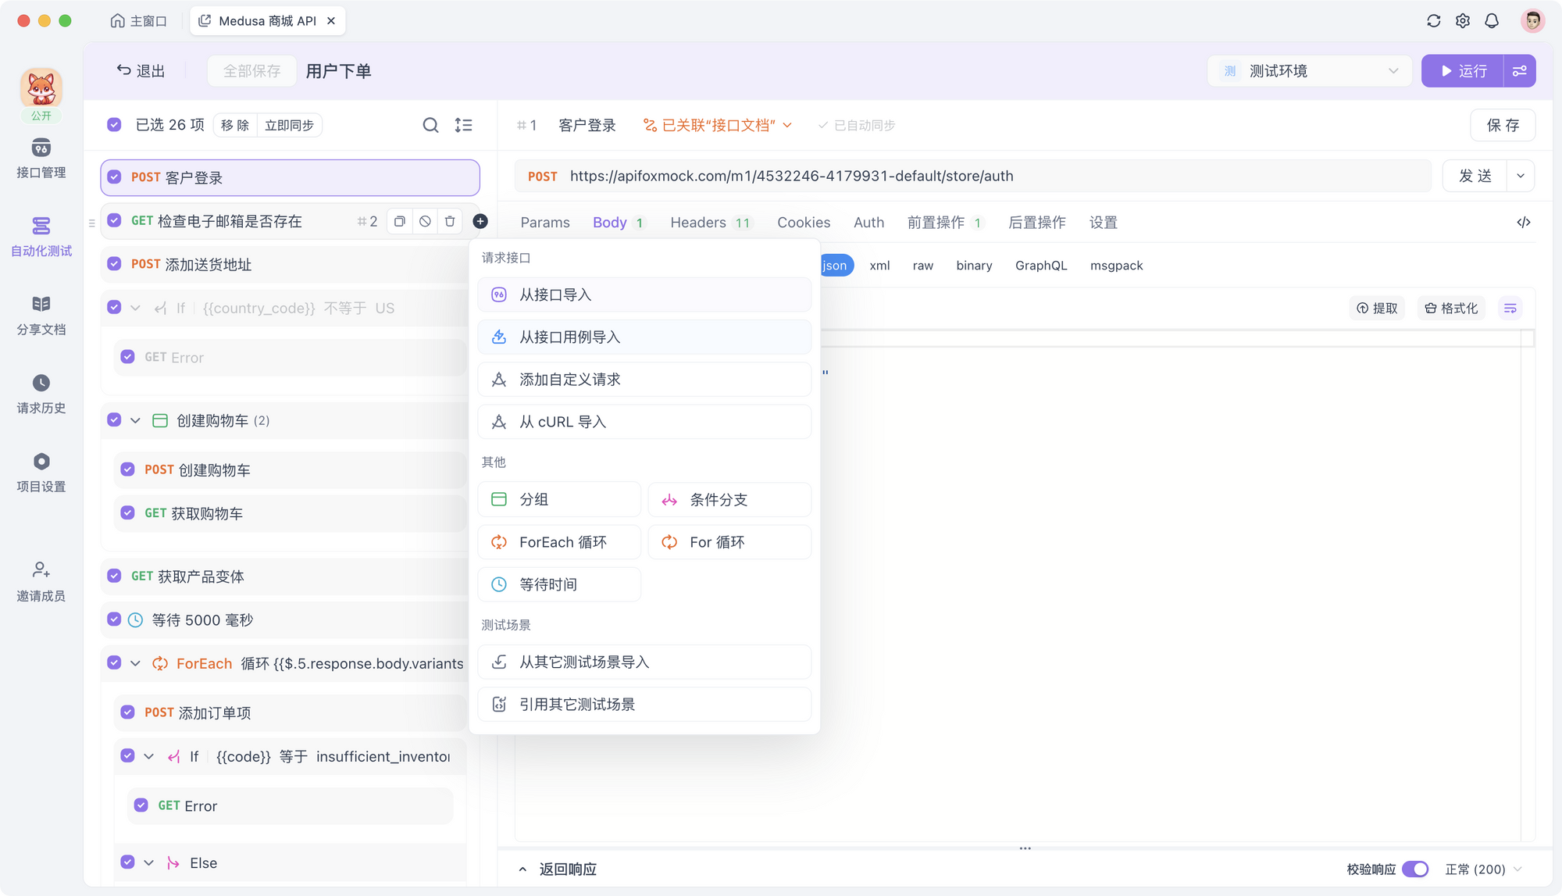Delete the 检查电子邮箱是否存在 step via trash icon

[x=450, y=221]
